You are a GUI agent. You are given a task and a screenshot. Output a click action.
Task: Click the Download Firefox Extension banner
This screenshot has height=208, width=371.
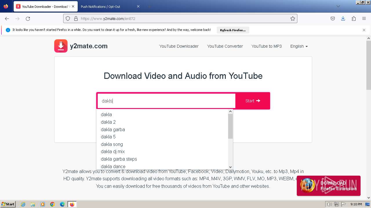(x=329, y=186)
